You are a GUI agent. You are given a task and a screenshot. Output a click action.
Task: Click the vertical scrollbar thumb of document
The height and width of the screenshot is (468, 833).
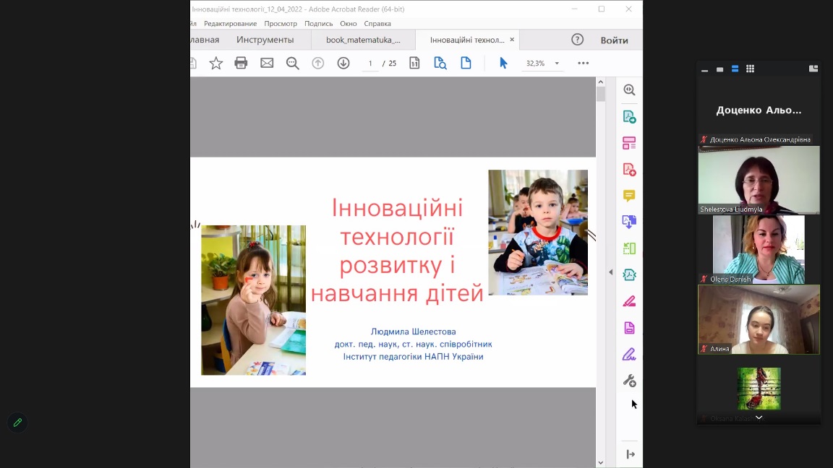600,95
